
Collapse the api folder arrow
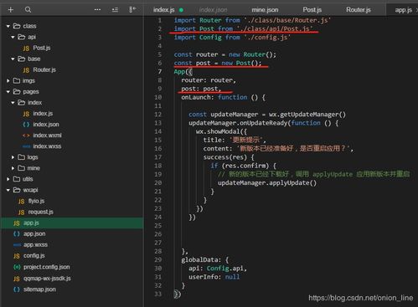pos(13,37)
